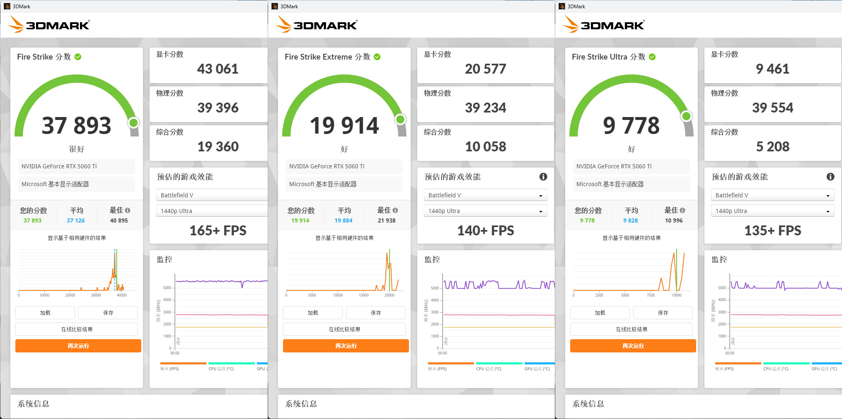Click the 显卡分数 value 9 461
Screen dimensions: 842x419
(773, 69)
